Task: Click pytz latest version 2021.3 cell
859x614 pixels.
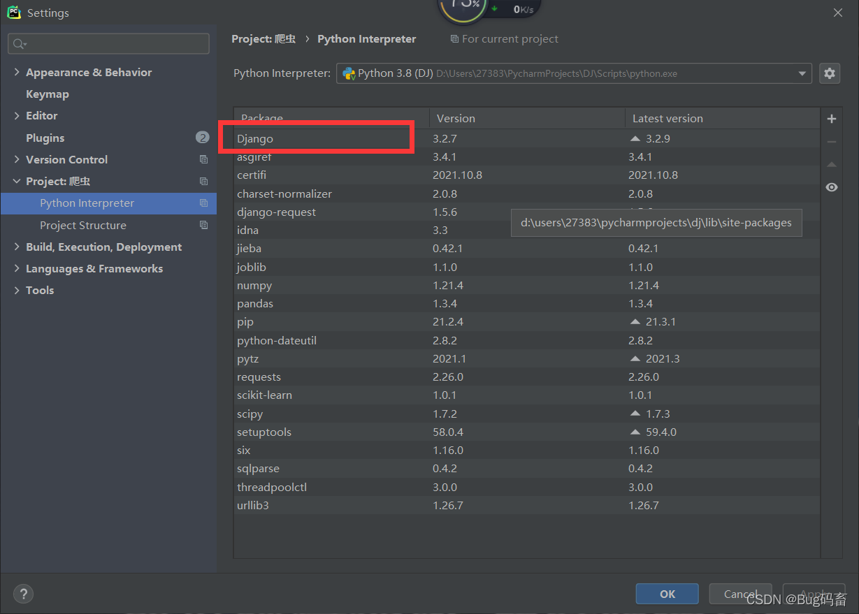Action: click(722, 358)
